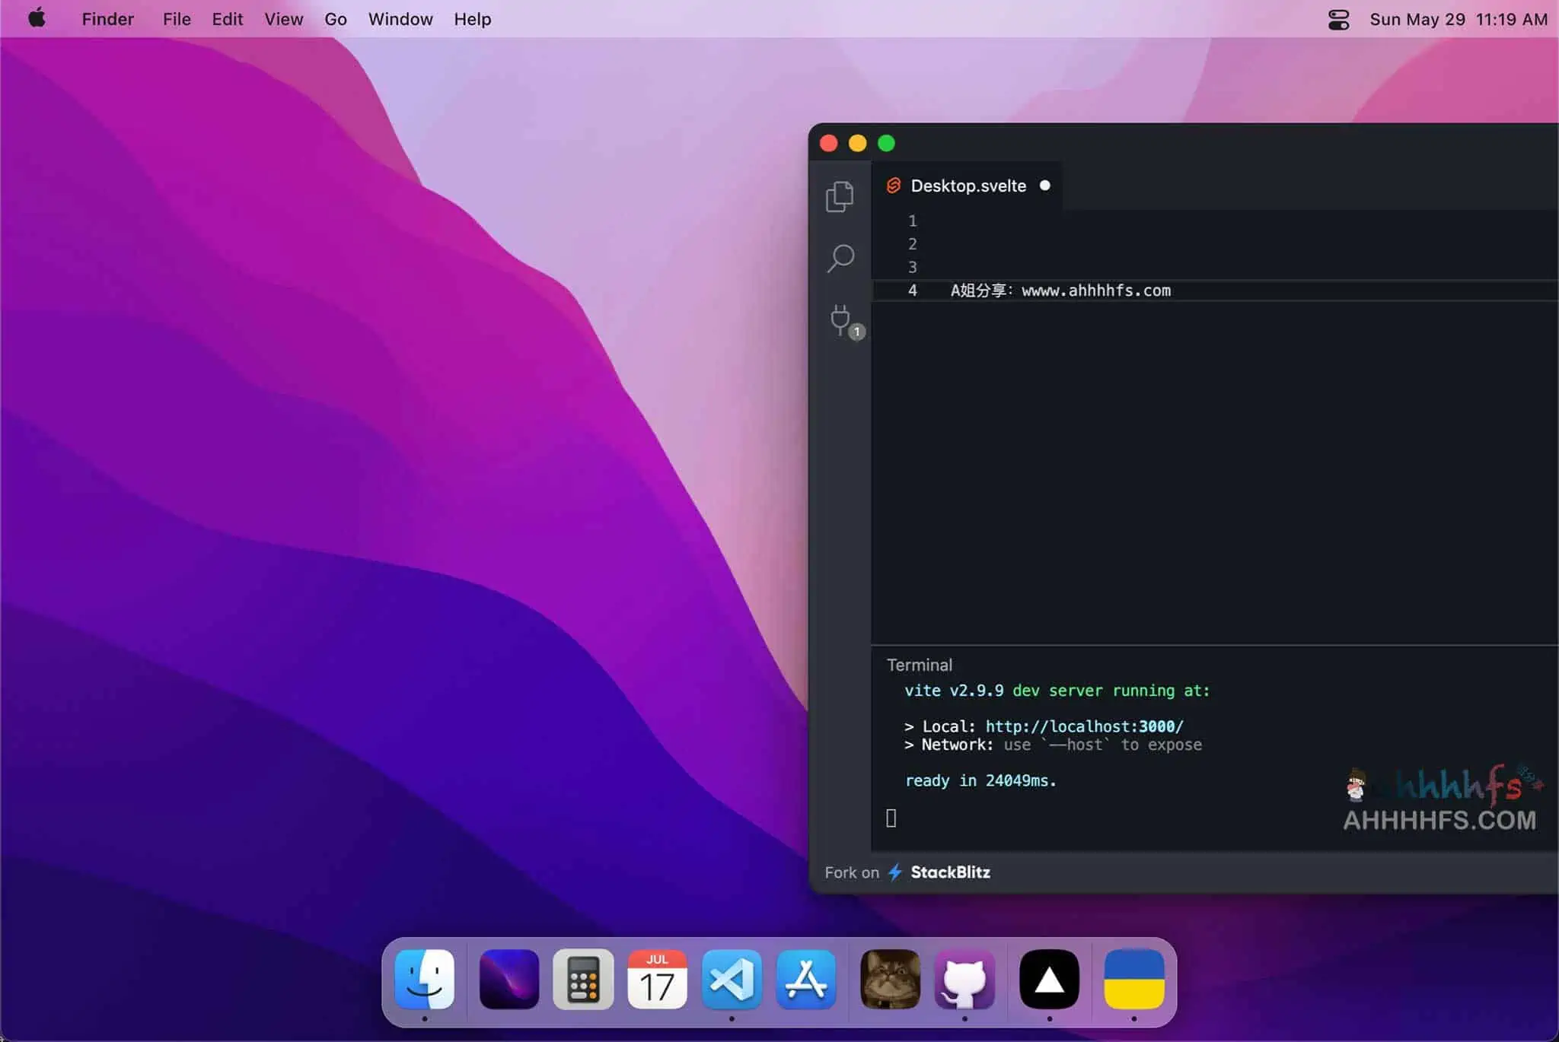Viewport: 1559px width, 1042px height.
Task: Open Finder from the Dock
Action: point(426,980)
